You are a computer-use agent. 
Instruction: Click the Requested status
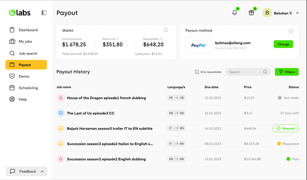pyautogui.click(x=288, y=144)
